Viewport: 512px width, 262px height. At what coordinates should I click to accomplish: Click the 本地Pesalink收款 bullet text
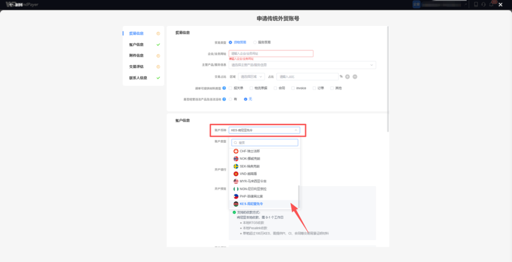click(256, 228)
